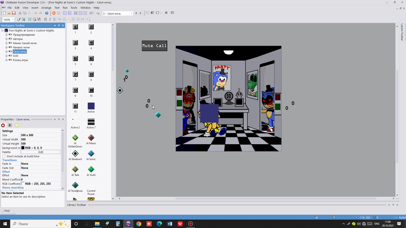Open the red gear Settings properties tab
Image resolution: width=406 pixels, height=228 pixels.
(x=3, y=125)
